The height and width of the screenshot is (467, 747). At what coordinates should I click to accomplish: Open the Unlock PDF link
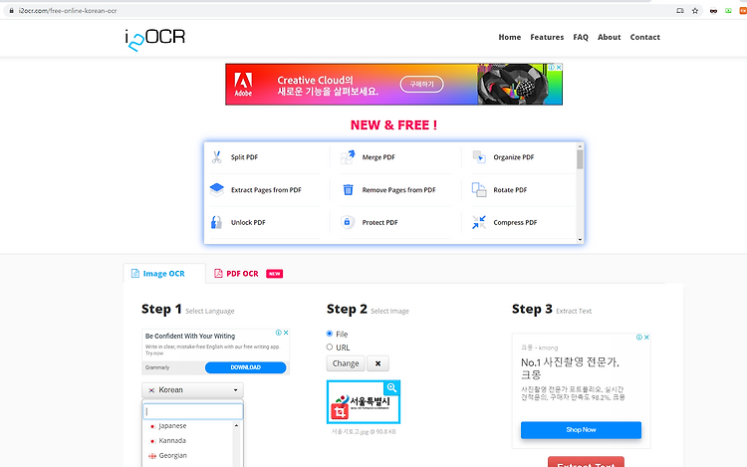[x=248, y=222]
